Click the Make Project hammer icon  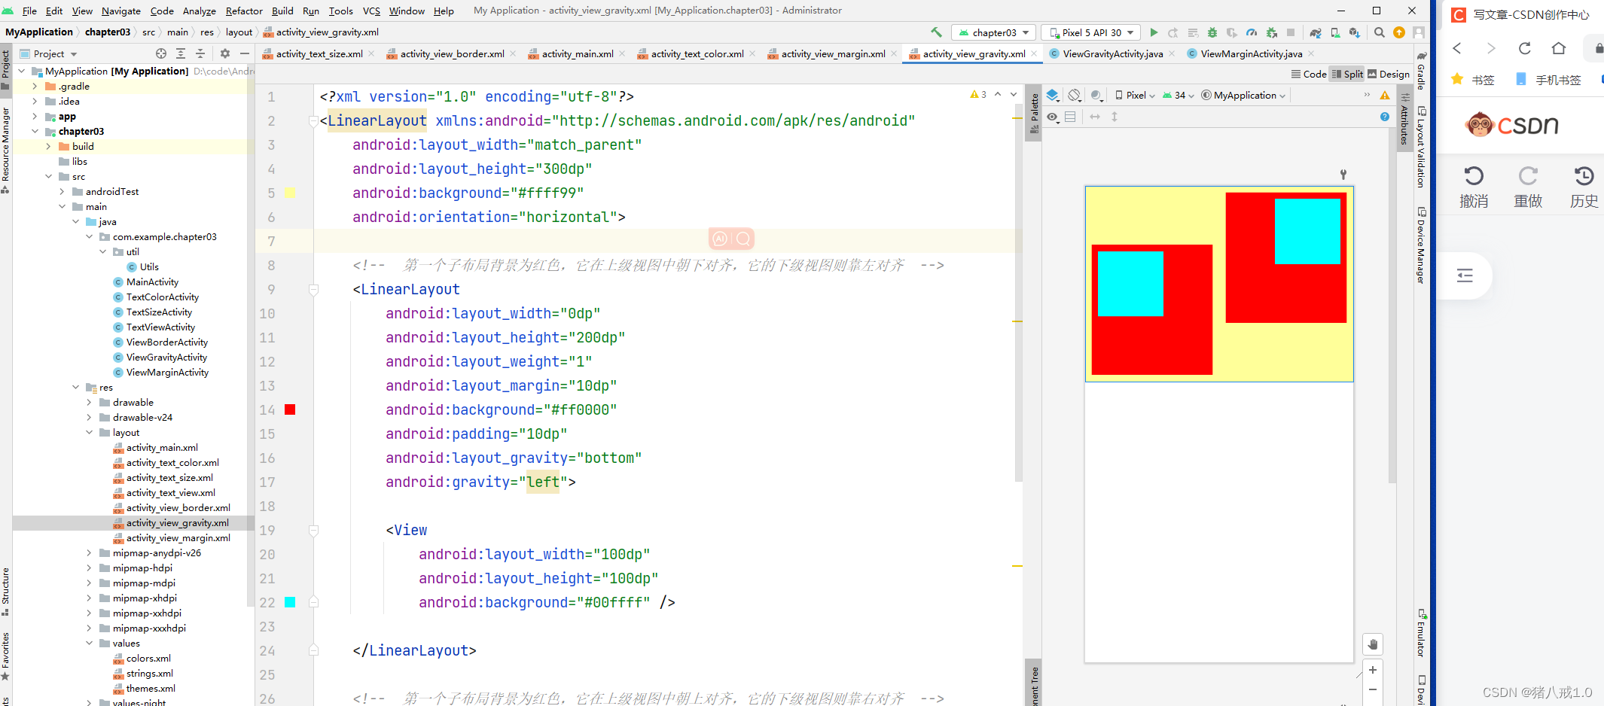coord(936,32)
